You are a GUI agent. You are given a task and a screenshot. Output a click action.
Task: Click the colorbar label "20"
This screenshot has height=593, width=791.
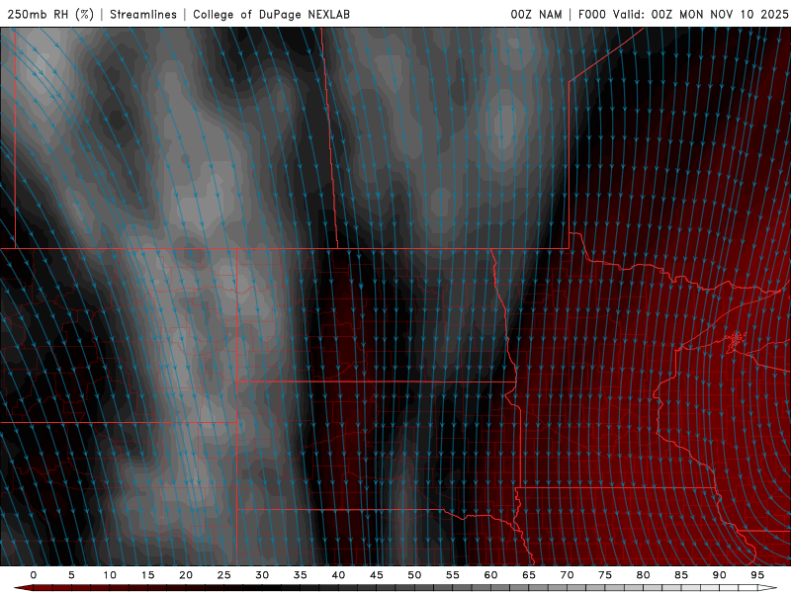click(x=186, y=575)
